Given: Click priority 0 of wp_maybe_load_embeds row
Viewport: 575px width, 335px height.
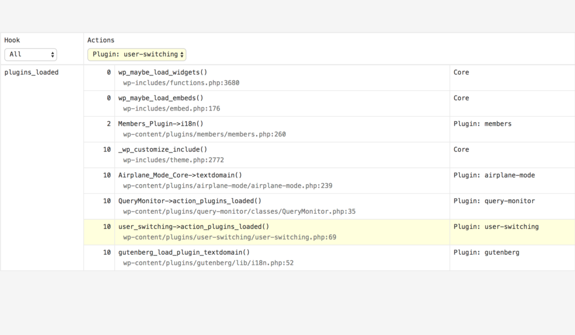Looking at the screenshot, I should pyautogui.click(x=108, y=98).
